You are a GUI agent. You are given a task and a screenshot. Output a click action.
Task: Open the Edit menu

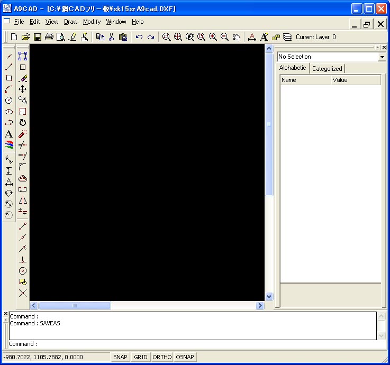point(34,22)
